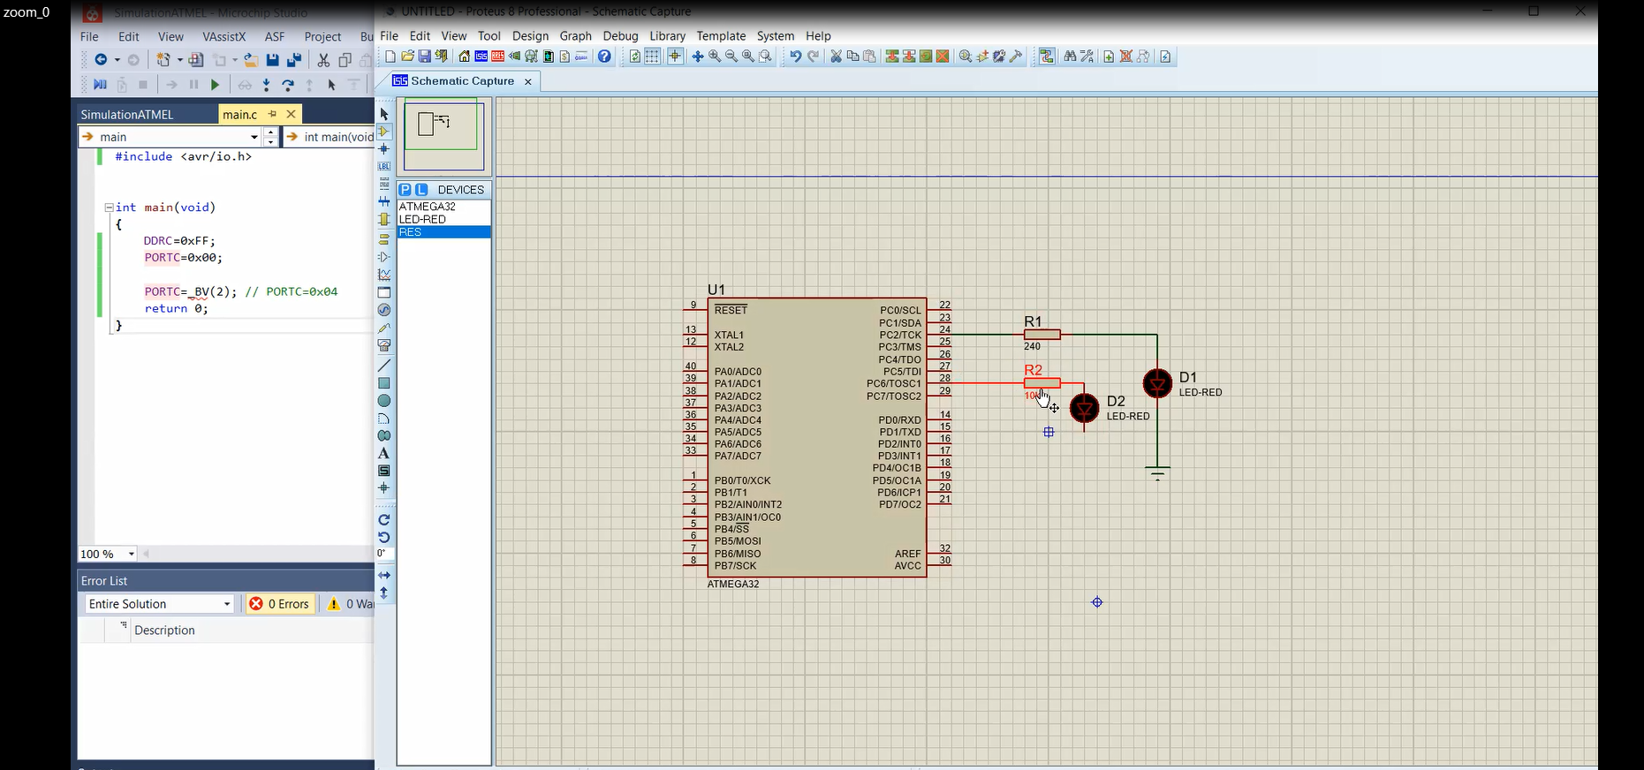This screenshot has height=770, width=1644.
Task: Click the Y-Mirror vertical flip icon
Action: (x=384, y=593)
